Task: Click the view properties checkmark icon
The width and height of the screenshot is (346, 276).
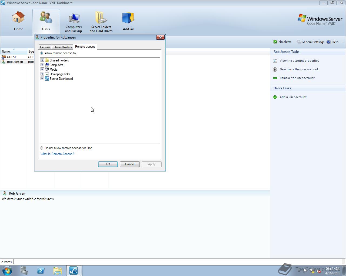Action: 275,61
